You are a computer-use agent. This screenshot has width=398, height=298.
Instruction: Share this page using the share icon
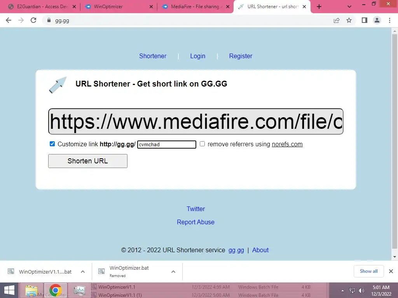coord(337,20)
